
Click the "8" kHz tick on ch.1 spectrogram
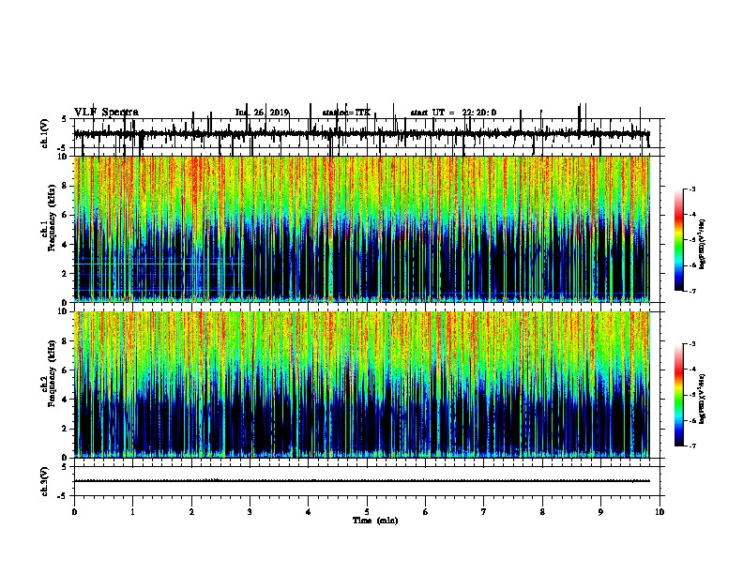coord(66,186)
